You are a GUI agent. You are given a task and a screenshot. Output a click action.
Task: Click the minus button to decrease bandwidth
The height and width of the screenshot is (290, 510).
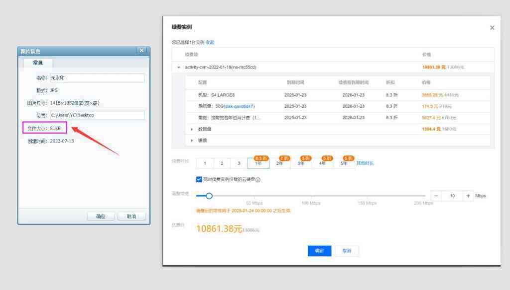(436, 196)
